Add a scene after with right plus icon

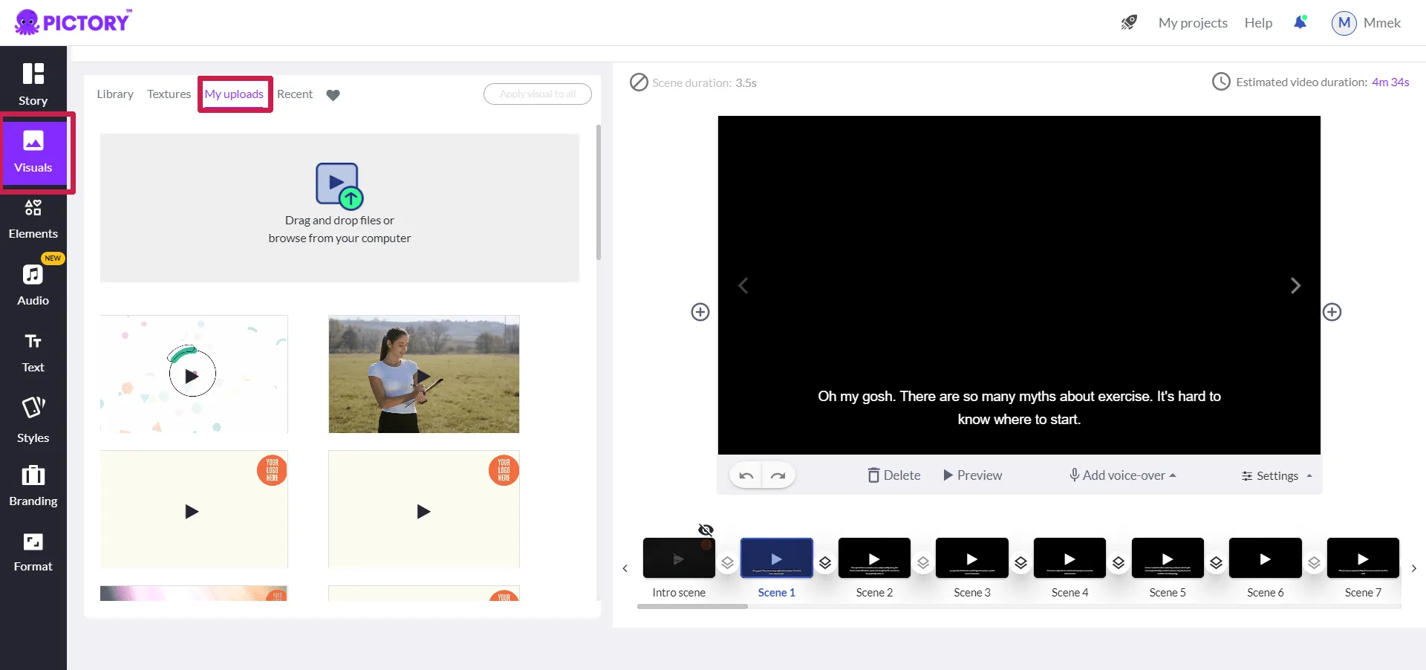click(1332, 312)
